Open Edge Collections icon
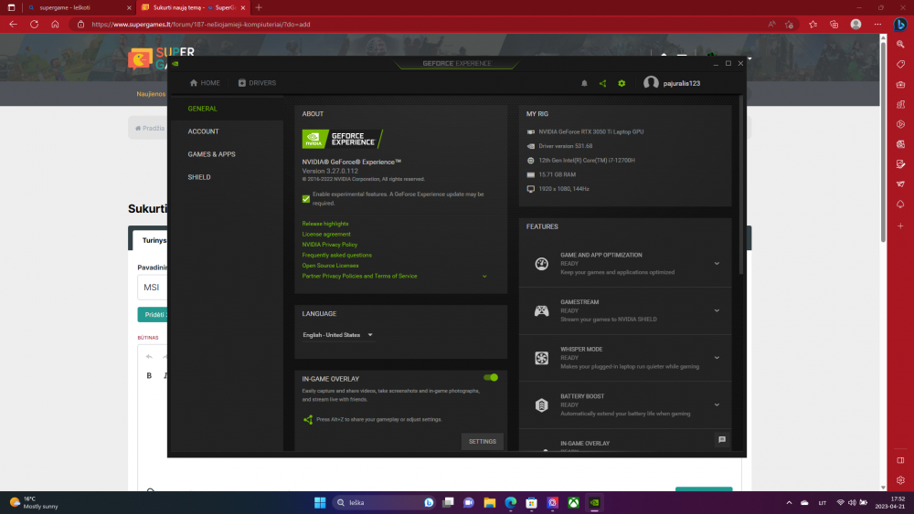914x514 pixels. click(834, 25)
